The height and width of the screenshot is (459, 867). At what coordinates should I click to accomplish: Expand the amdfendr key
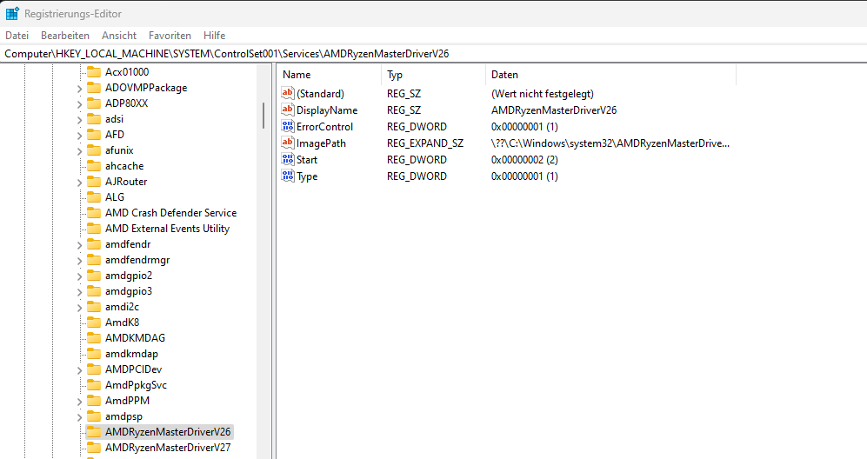[79, 244]
